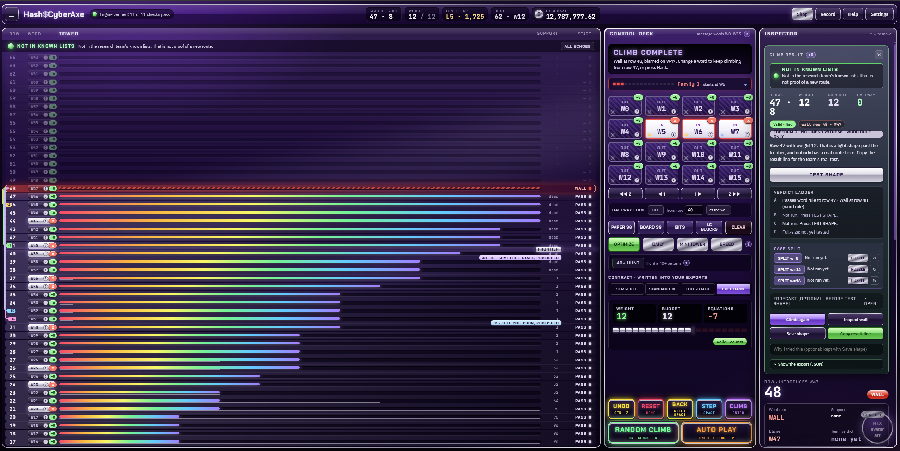Image resolution: width=900 pixels, height=451 pixels.
Task: Close the Climb Result panel
Action: click(879, 55)
